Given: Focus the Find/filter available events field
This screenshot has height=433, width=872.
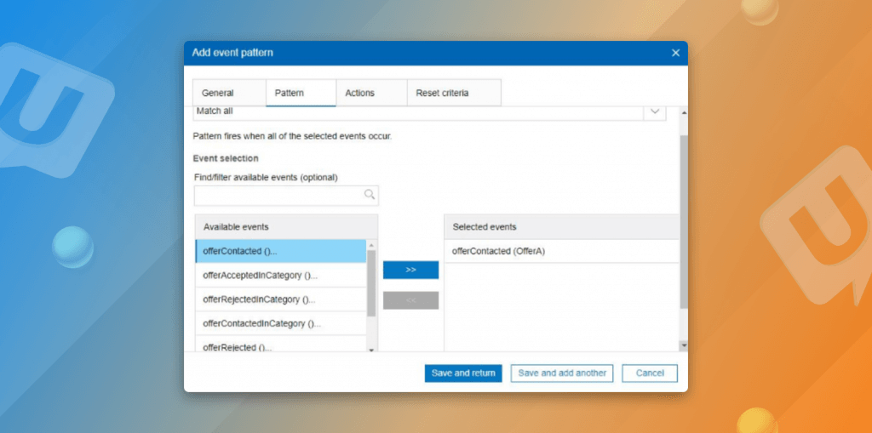Looking at the screenshot, I should [279, 196].
